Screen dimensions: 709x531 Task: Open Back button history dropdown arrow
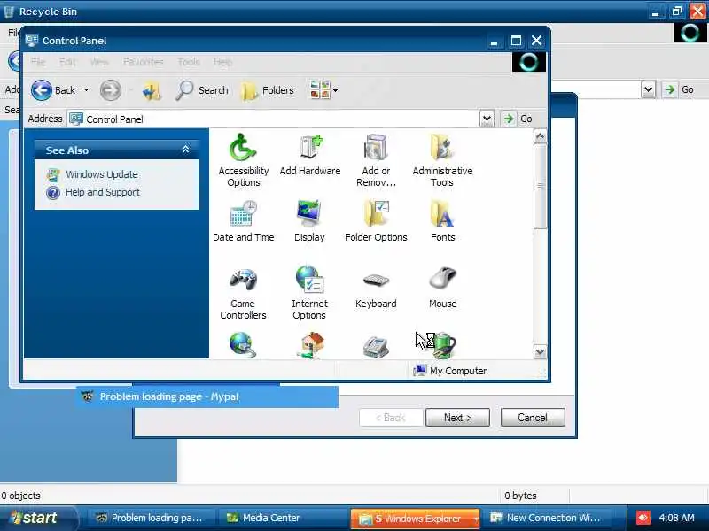pyautogui.click(x=86, y=90)
